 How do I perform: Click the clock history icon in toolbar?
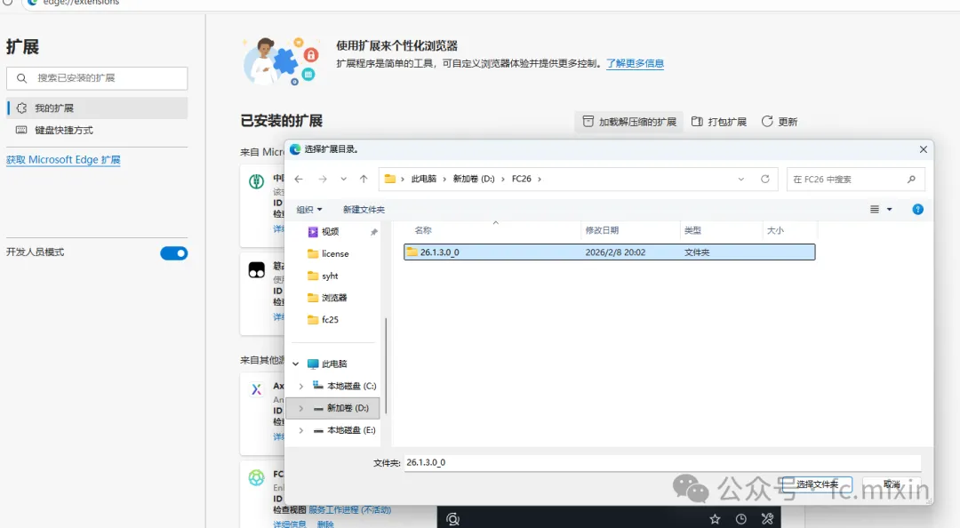740,519
